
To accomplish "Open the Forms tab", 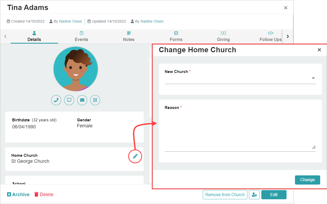I will pyautogui.click(x=176, y=36).
